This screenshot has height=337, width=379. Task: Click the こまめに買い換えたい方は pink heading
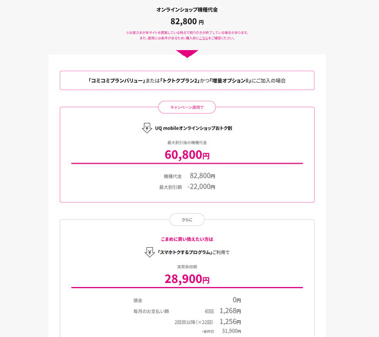point(187,239)
